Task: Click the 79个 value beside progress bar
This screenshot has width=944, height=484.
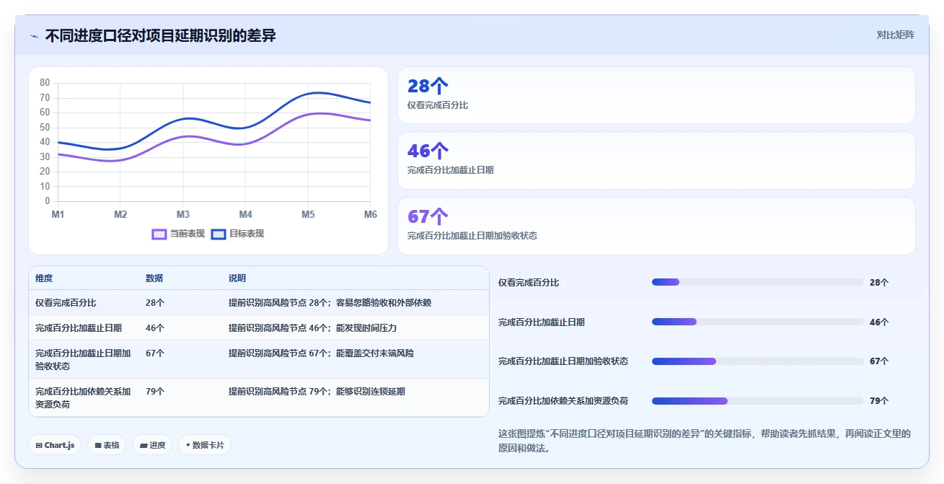Action: [x=879, y=401]
